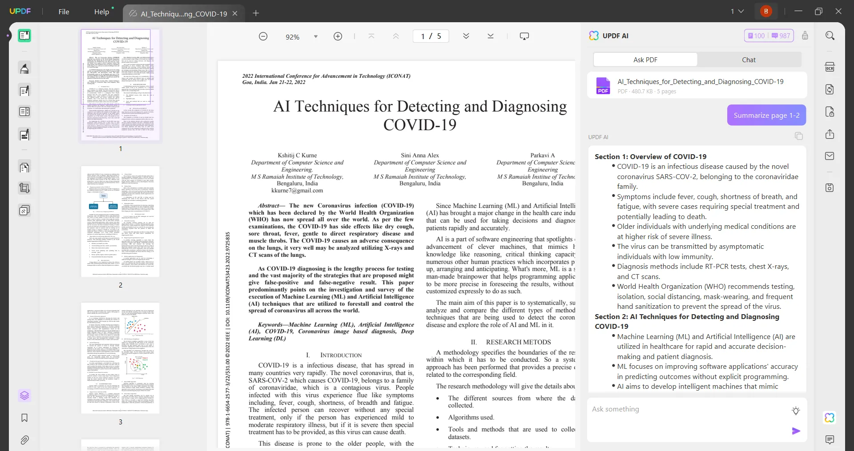Screen dimensions: 854x451
Task: Select the Crop Pages tool
Action: [24, 188]
